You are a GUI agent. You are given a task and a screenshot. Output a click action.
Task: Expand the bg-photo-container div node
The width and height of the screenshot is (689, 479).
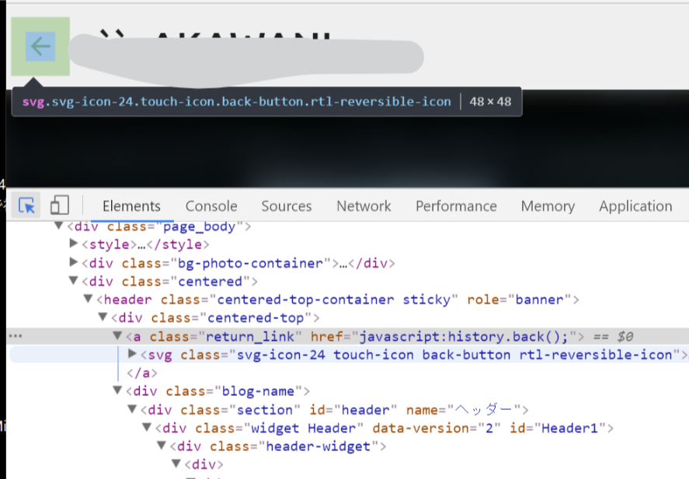coord(72,262)
